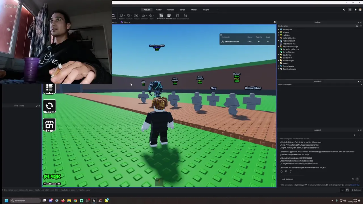Select MaterialService in Explorer
363x204 pixels.
[289, 38]
